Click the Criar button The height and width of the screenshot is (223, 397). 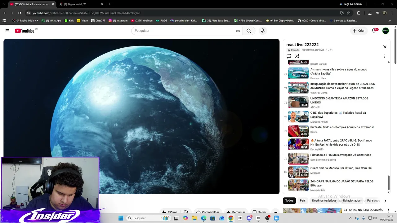359,31
